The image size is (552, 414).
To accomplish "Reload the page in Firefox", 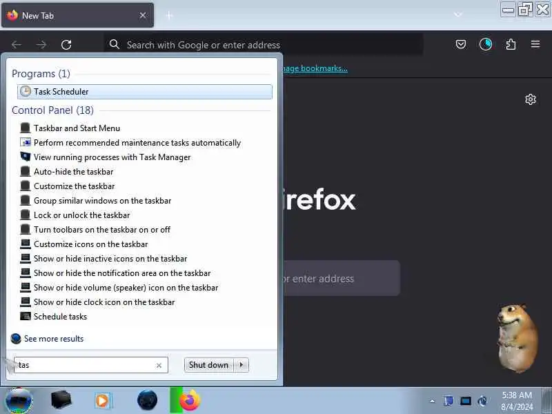I will click(66, 45).
